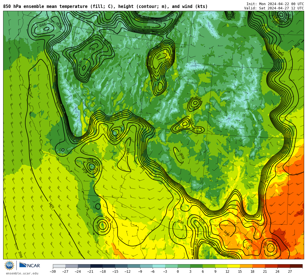307x277 pixels.
Task: Click the 0 colorbar tick label
Action: coord(178,272)
